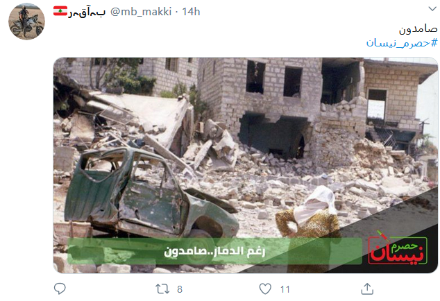
Task: Click the Arabic display name of the author
Action: (87, 12)
